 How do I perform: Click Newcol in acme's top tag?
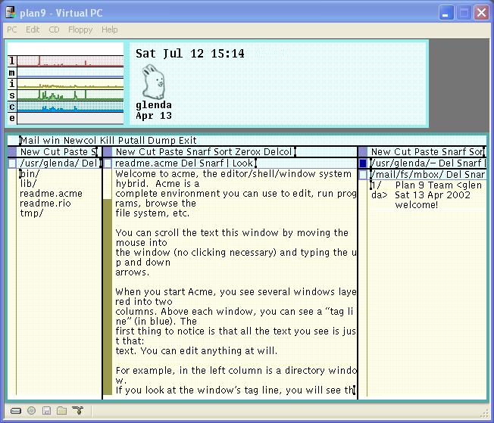[80, 141]
